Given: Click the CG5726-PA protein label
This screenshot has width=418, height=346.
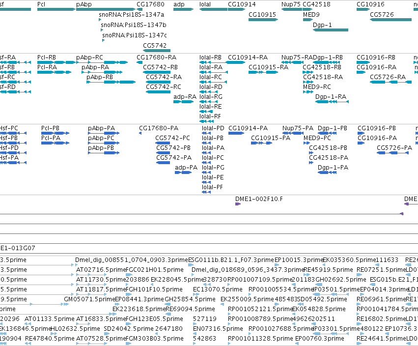Looking at the screenshot, I should click(394, 148).
